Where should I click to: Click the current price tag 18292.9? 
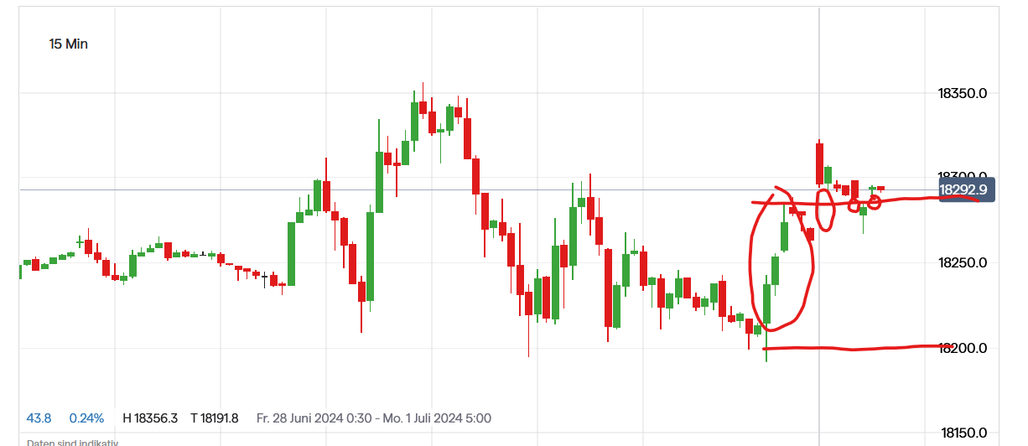tap(967, 190)
